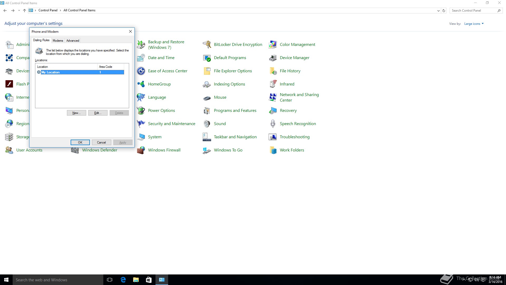The image size is (506, 285).
Task: Open the Flash Player icon
Action: (x=9, y=84)
